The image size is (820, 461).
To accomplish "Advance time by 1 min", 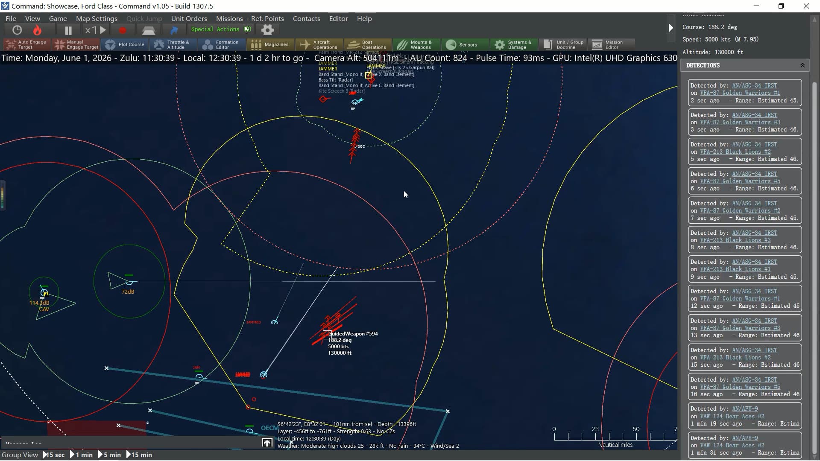I will click(81, 455).
